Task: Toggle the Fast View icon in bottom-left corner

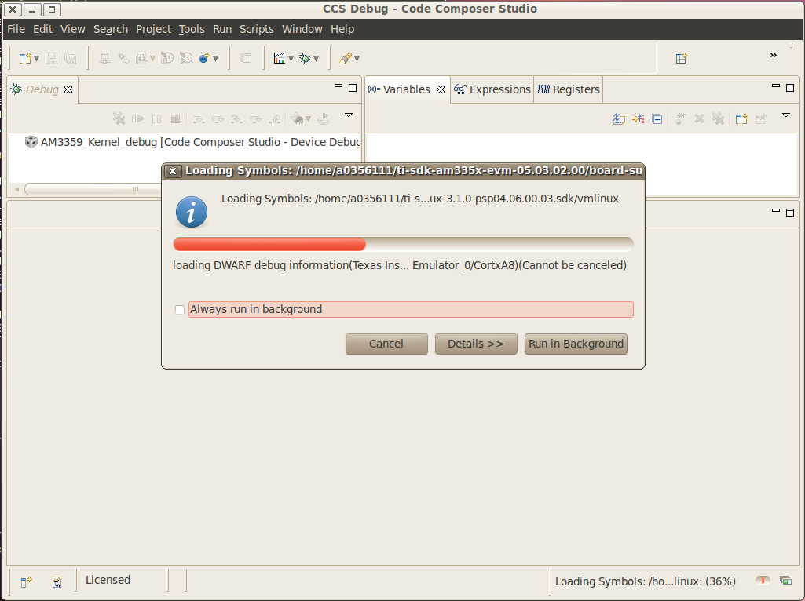Action: [x=26, y=581]
